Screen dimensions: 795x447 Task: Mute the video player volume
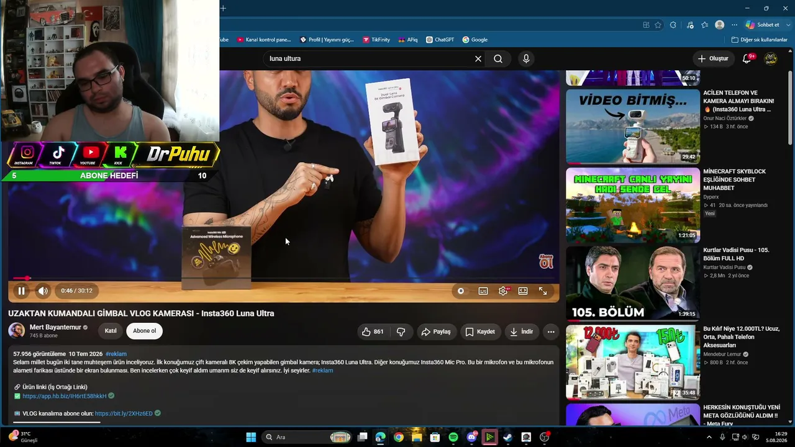click(43, 291)
